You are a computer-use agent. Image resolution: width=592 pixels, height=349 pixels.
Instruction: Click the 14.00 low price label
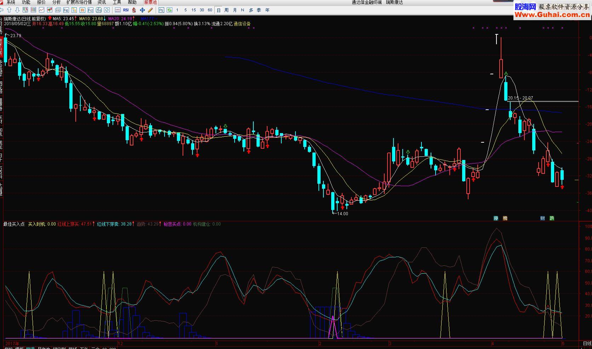[x=342, y=213]
